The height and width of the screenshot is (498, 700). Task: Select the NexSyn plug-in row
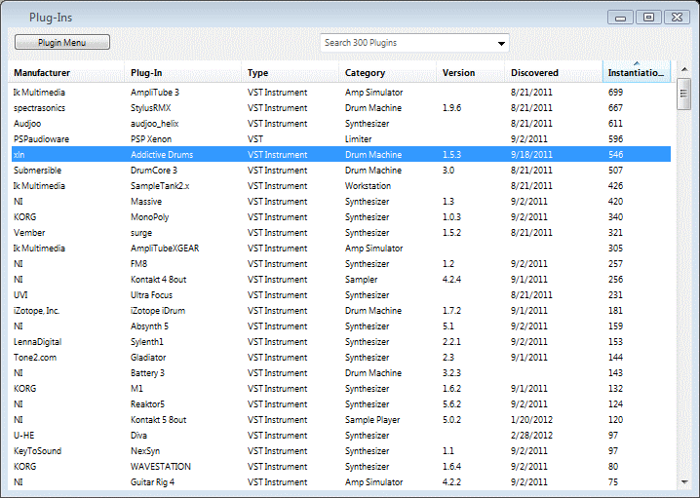(x=341, y=451)
